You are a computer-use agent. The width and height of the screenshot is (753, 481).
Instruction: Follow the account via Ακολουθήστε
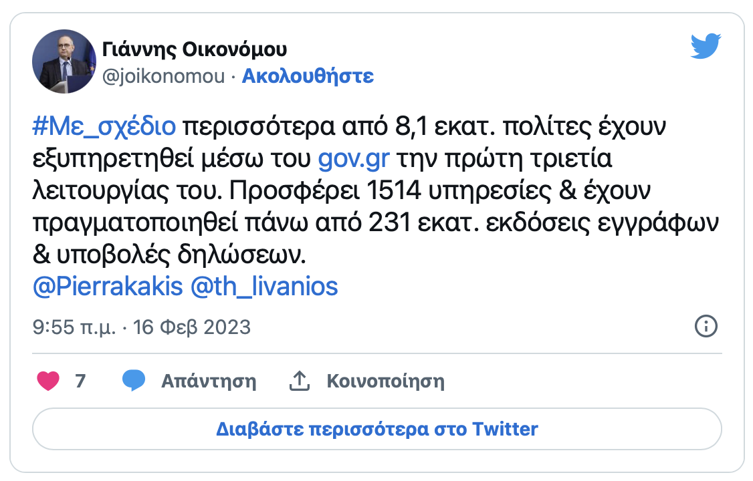coord(308,76)
